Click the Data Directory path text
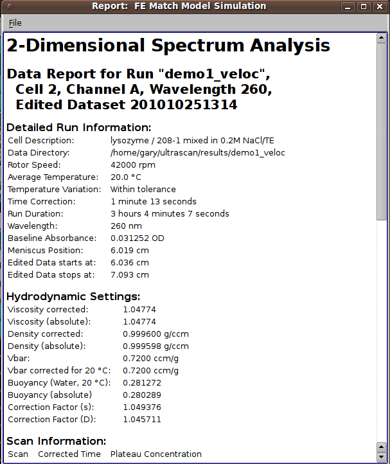This screenshot has width=390, height=464. 198,153
